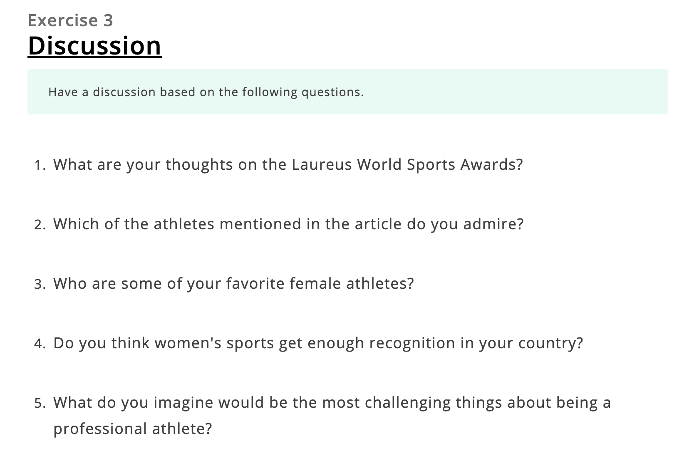Click the number 5 list marker

click(x=40, y=404)
